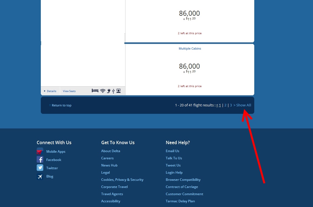
Task: Click the Facebook logo icon
Action: [x=40, y=160]
